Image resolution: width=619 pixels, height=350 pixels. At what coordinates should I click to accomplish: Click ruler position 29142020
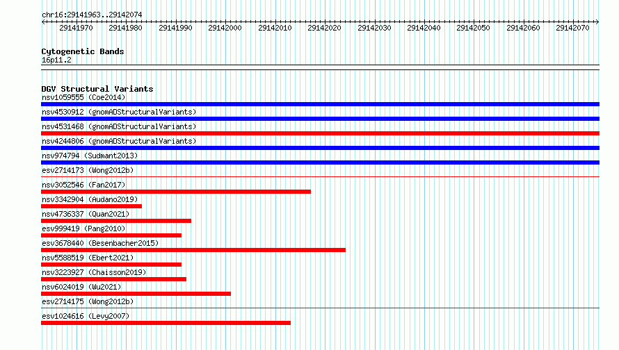[x=325, y=28]
